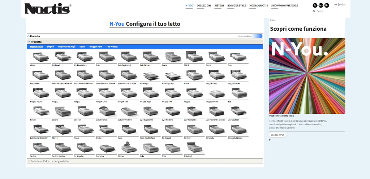This screenshot has width=370, height=179.
Task: Select the Sula bed thumbnail
Action: pyautogui.click(x=150, y=148)
